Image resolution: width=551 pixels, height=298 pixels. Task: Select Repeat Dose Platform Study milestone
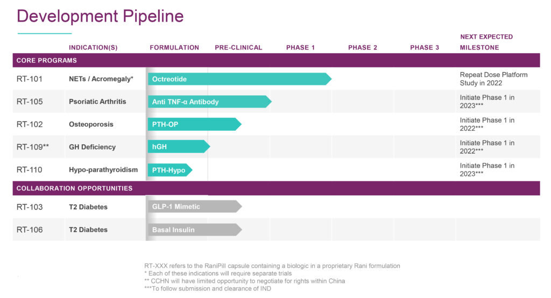coord(494,79)
